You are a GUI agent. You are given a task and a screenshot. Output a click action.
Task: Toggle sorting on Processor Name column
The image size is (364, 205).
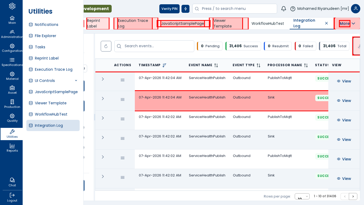pos(306,65)
